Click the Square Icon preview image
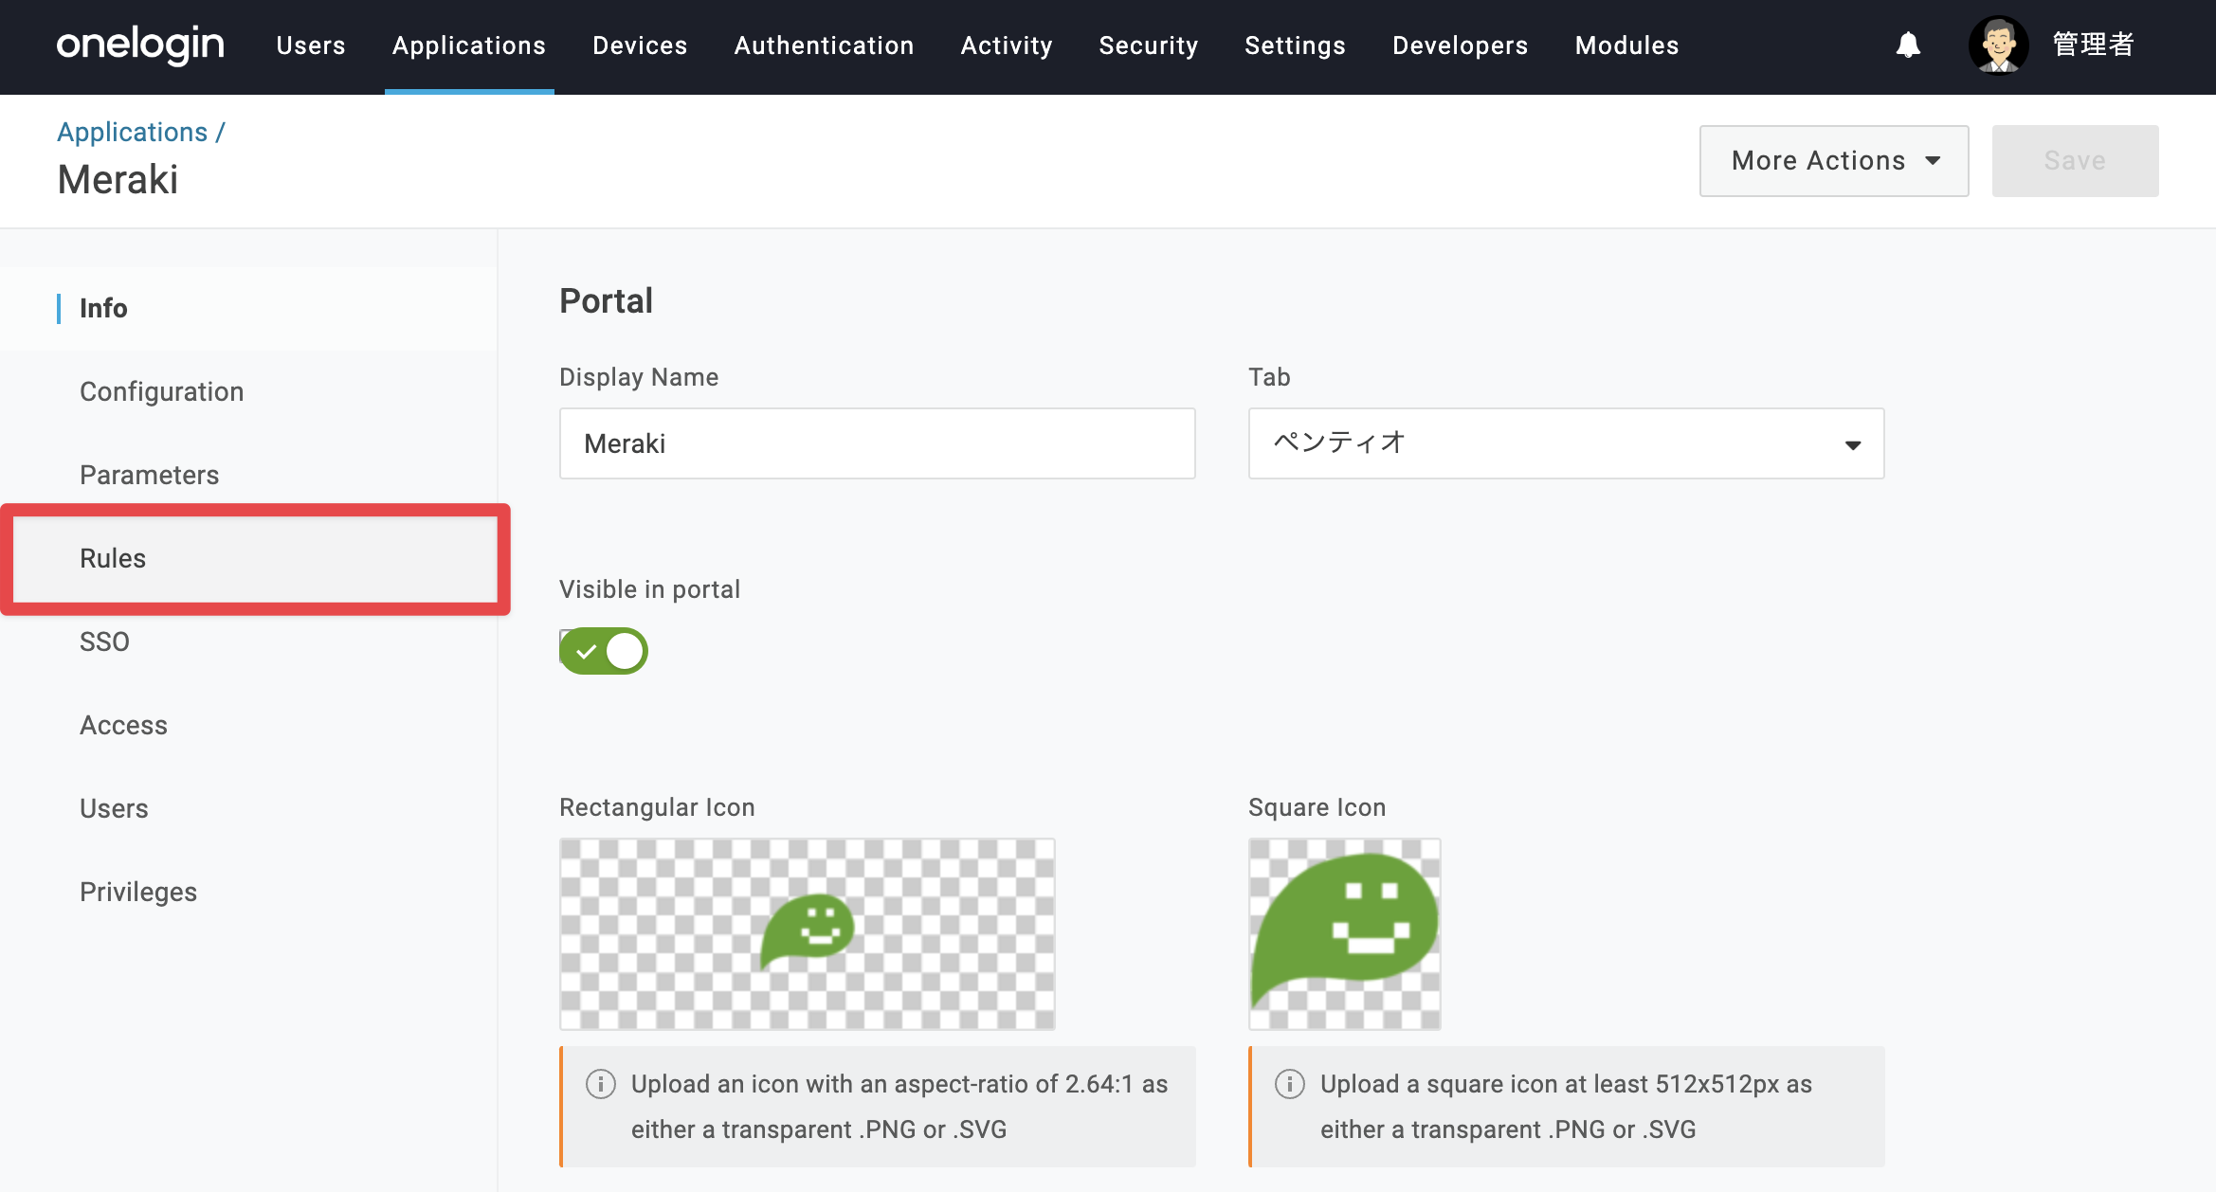The image size is (2216, 1192). tap(1344, 934)
